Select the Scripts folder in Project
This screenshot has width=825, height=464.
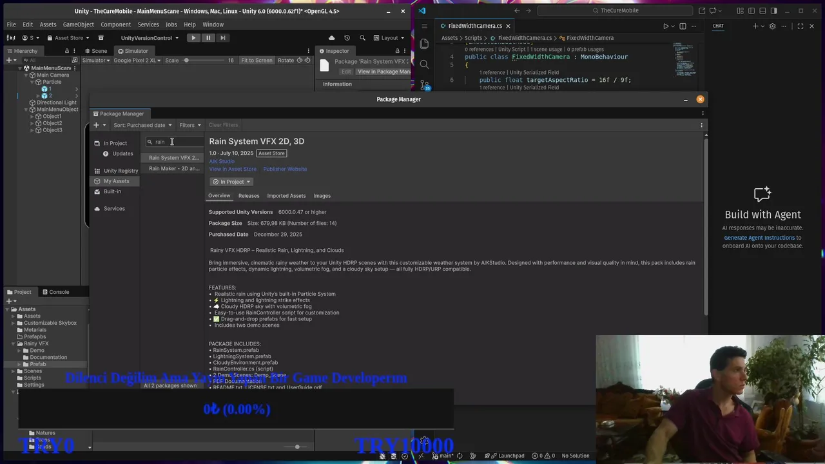click(32, 378)
